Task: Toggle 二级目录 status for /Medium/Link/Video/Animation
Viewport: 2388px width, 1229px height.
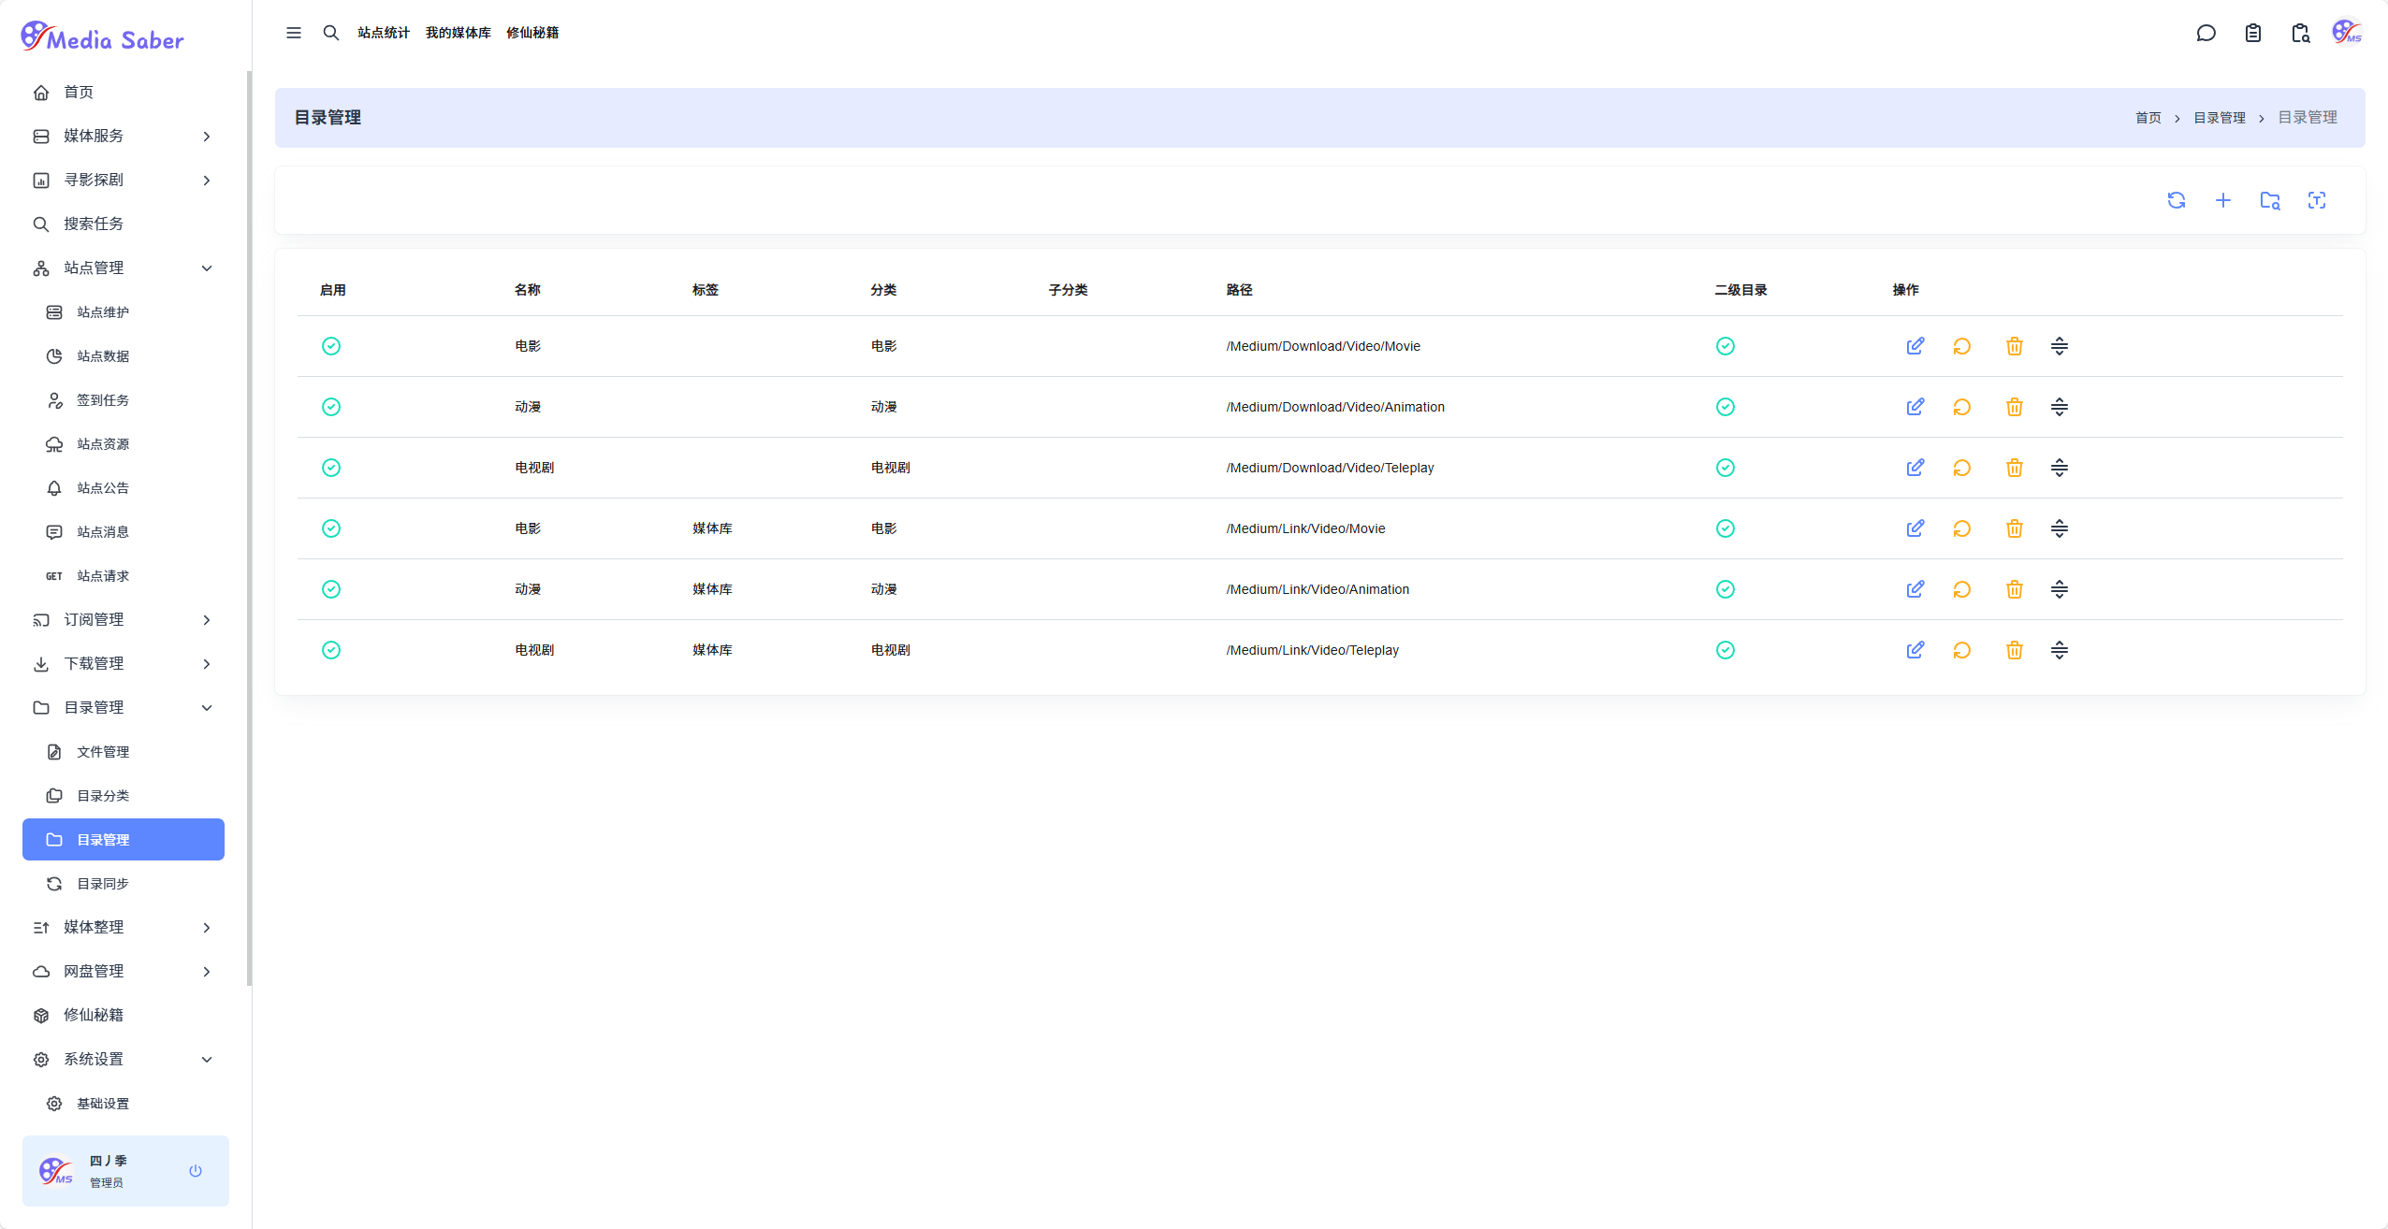Action: click(1725, 589)
